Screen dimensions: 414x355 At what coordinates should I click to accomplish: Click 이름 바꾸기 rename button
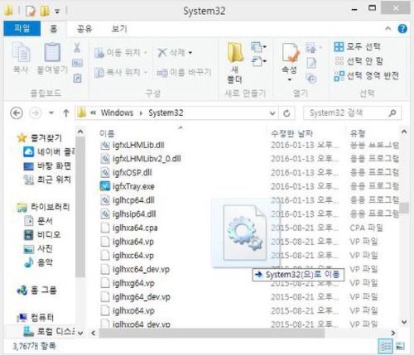[x=184, y=73]
